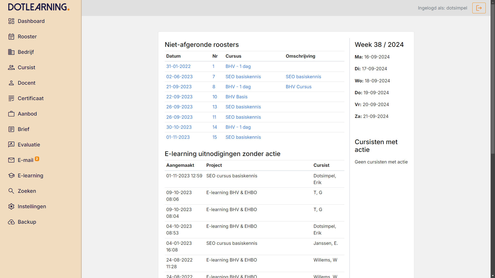Click the Aanbod briefcase icon
Image resolution: width=495 pixels, height=278 pixels.
[11, 114]
